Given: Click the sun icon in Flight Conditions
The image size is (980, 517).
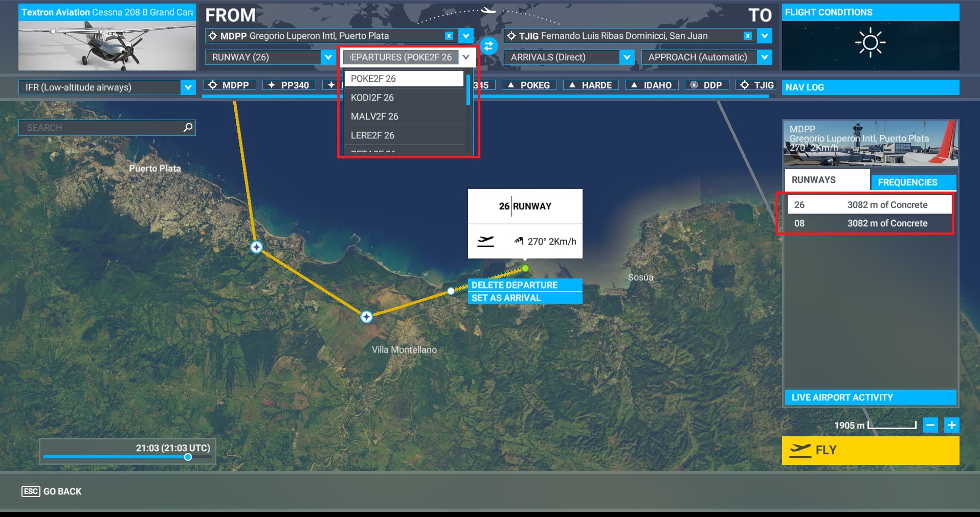Looking at the screenshot, I should coord(871,43).
